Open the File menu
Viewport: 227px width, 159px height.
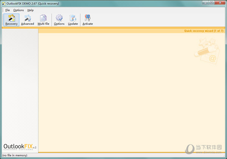point(8,10)
